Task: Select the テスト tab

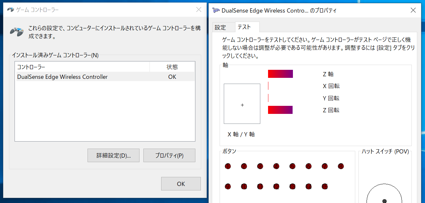Action: pyautogui.click(x=247, y=27)
